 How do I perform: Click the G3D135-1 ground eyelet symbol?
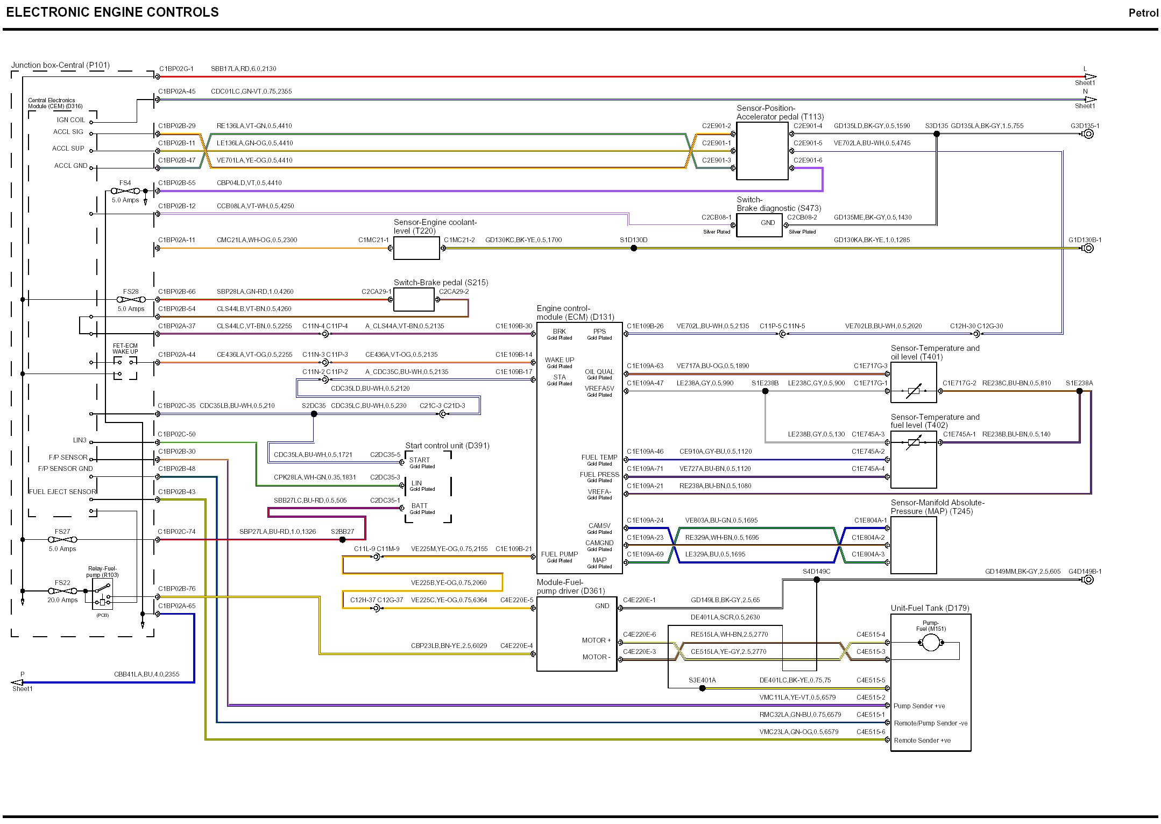click(x=1088, y=134)
